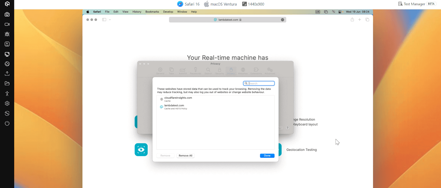Switch to the AutoFill preferences tab
Image resolution: width=441 pixels, height=188 pixels.
[183, 71]
